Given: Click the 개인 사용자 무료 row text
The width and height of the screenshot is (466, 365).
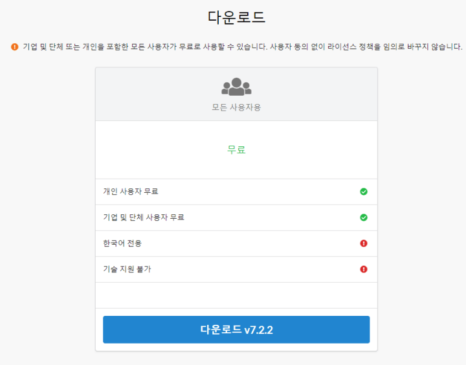Looking at the screenshot, I should click(131, 192).
